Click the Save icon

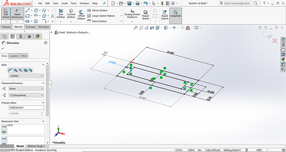[x=129, y=3]
